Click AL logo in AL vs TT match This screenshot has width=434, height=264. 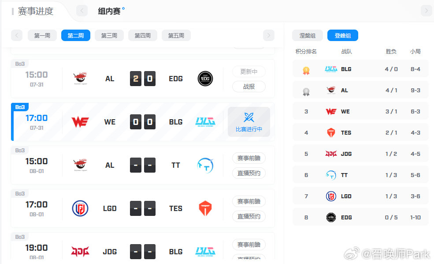click(80, 165)
